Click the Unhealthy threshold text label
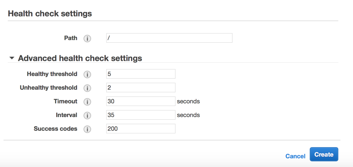 [49, 88]
